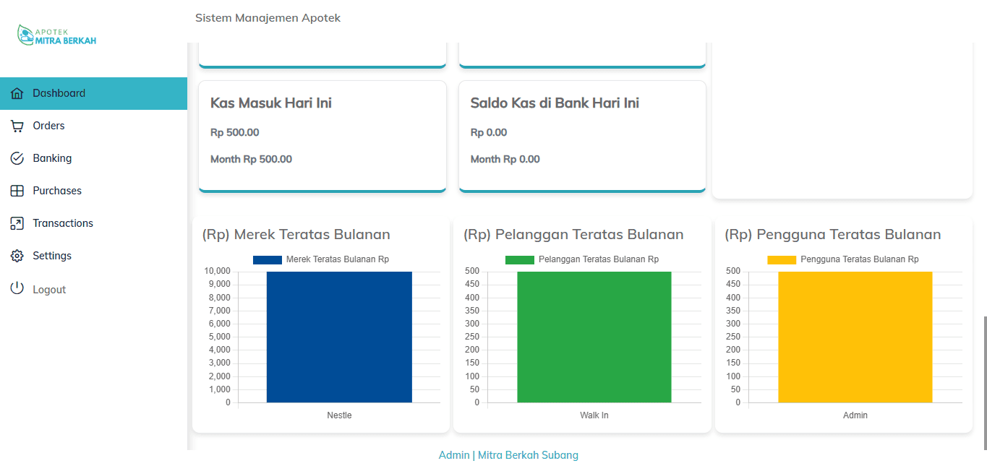Click the Settings gear icon
The height and width of the screenshot is (466, 987).
pos(17,256)
